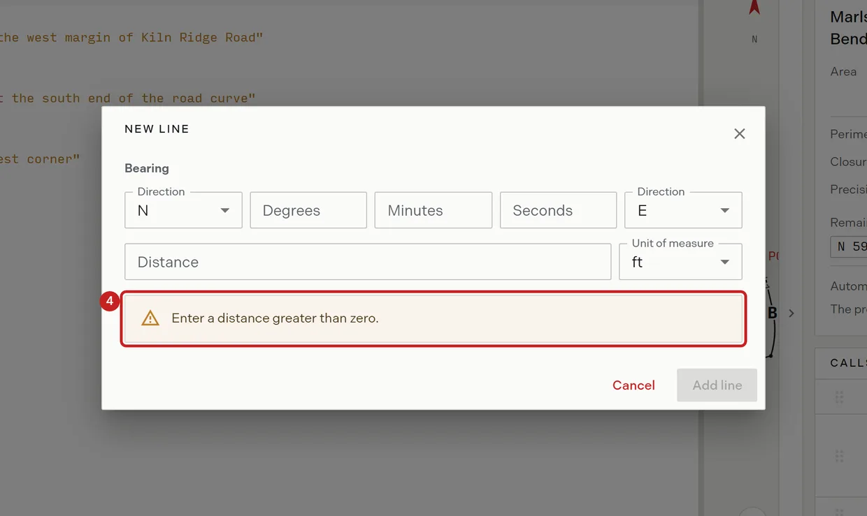Click the 'Enter a distance greater than zero.' message
The height and width of the screenshot is (516, 867).
[275, 318]
